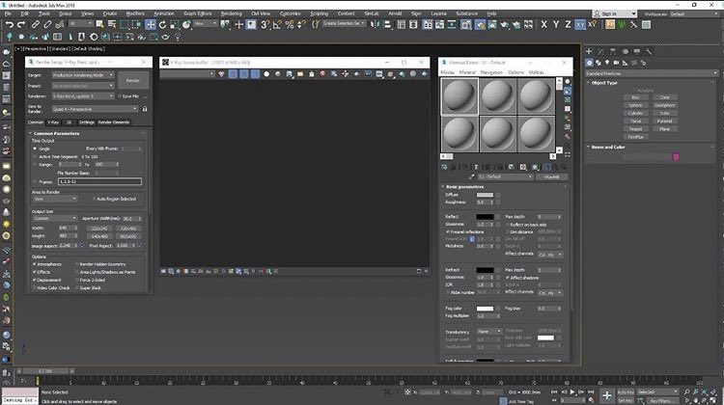
Task: Click the Frames input field
Action: [x=99, y=181]
